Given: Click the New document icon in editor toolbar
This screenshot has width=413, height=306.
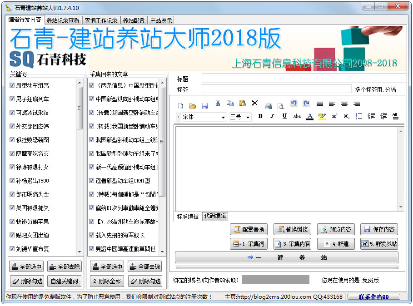Looking at the screenshot, I should pos(181,106).
